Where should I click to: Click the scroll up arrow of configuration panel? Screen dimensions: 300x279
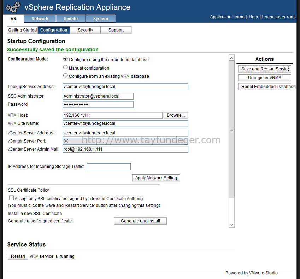coord(231,58)
